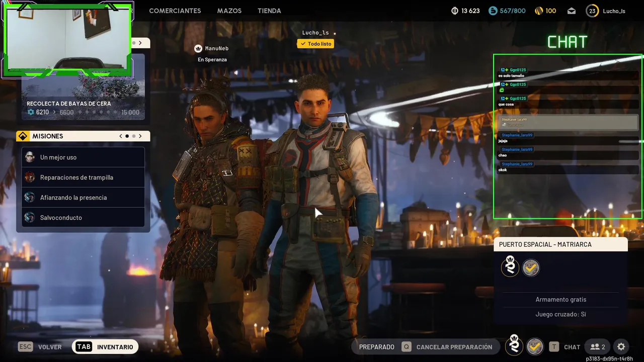Click the Stephanie_lara99 username above chao

[x=517, y=149]
